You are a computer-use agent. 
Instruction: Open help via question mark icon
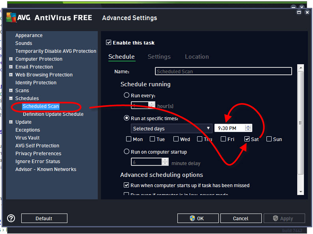pos(11,218)
